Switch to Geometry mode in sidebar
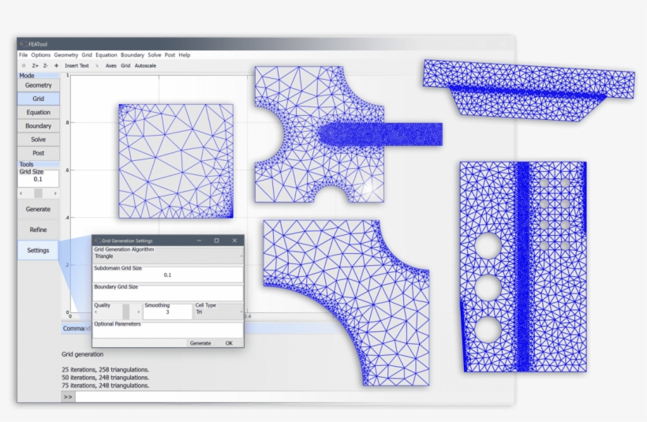The width and height of the screenshot is (647, 422). (x=39, y=85)
